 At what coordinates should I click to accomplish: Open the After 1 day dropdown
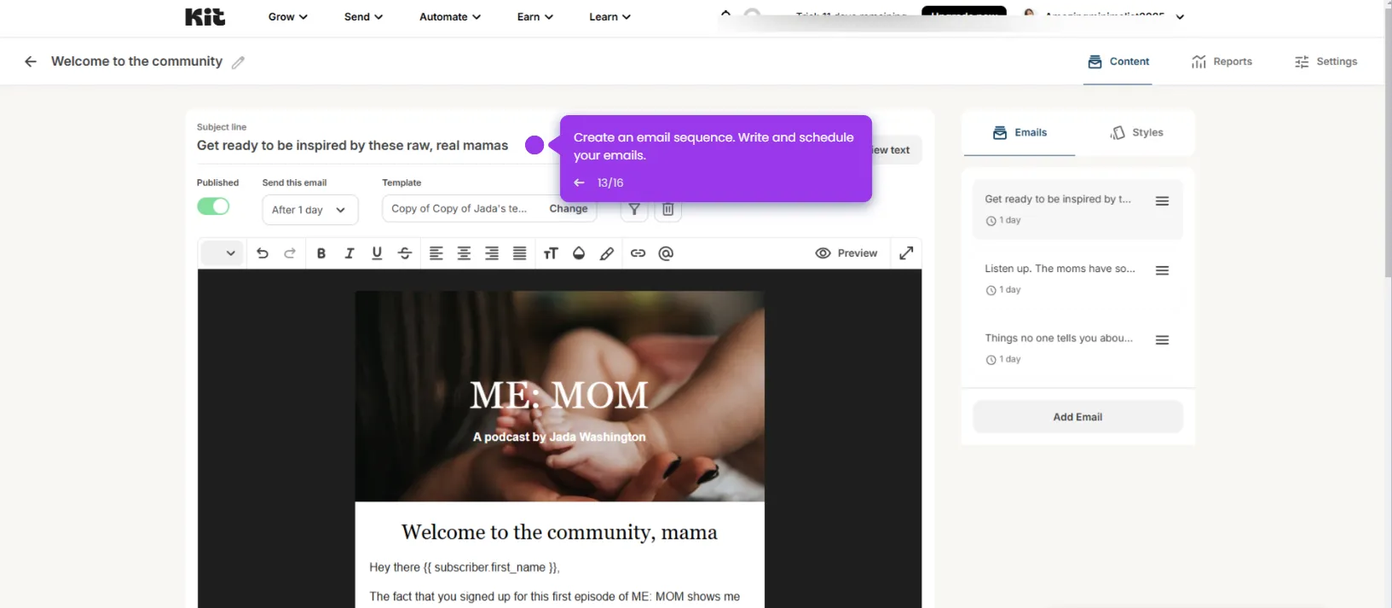[310, 210]
